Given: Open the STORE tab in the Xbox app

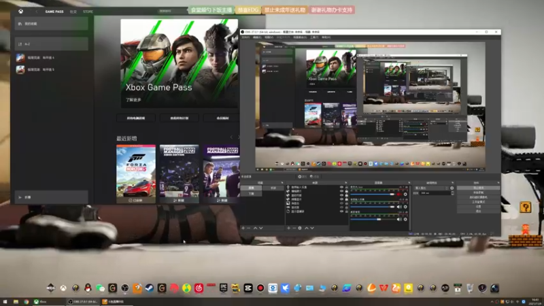Looking at the screenshot, I should (x=88, y=12).
